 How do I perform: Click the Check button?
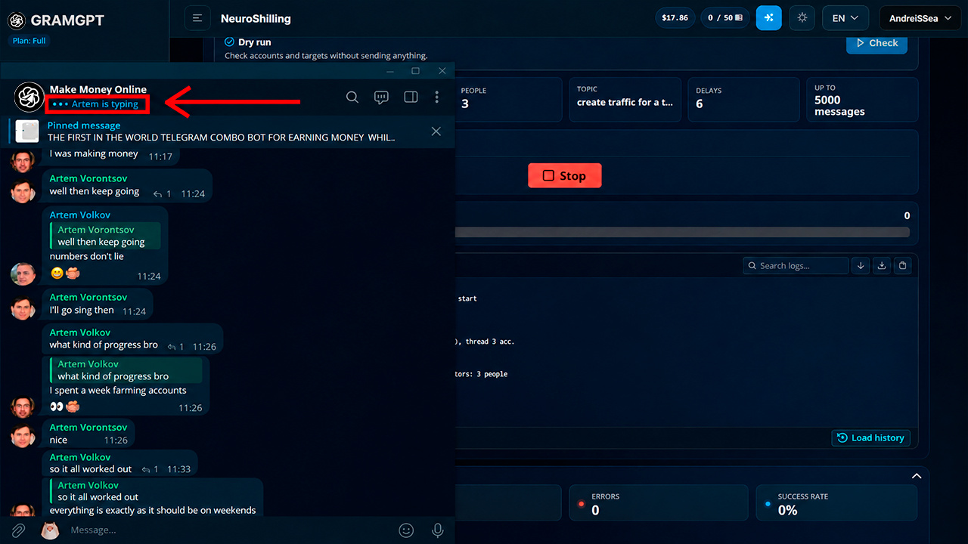point(876,43)
